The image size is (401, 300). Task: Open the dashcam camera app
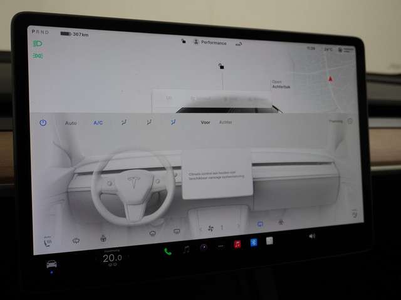click(x=204, y=247)
